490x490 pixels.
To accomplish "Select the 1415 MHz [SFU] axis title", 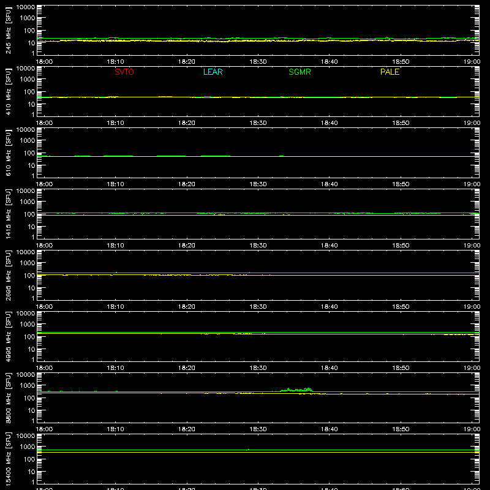I will 9,214.
